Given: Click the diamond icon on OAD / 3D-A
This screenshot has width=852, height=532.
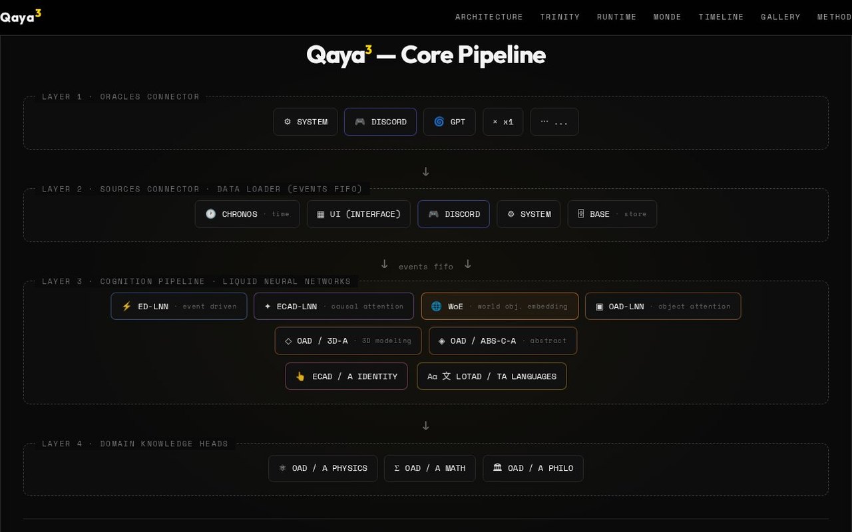Looking at the screenshot, I should 288,340.
